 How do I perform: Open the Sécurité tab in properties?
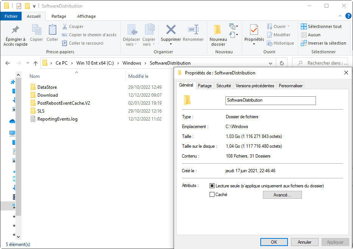pos(224,86)
